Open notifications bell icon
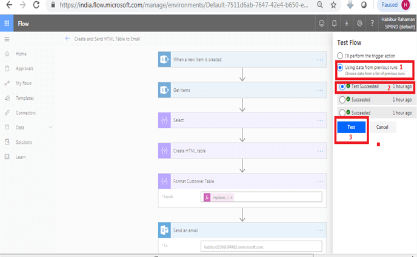Viewport: 417px width, 257px height. pos(335,24)
